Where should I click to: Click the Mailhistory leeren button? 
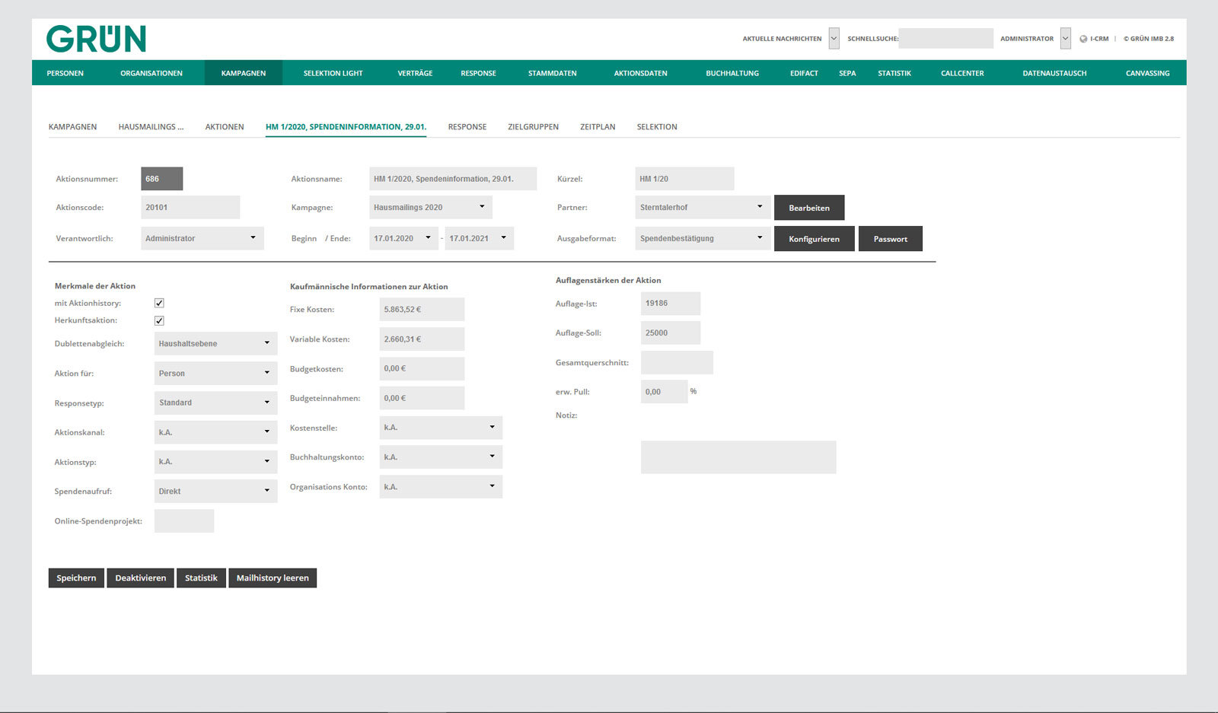[x=273, y=578]
